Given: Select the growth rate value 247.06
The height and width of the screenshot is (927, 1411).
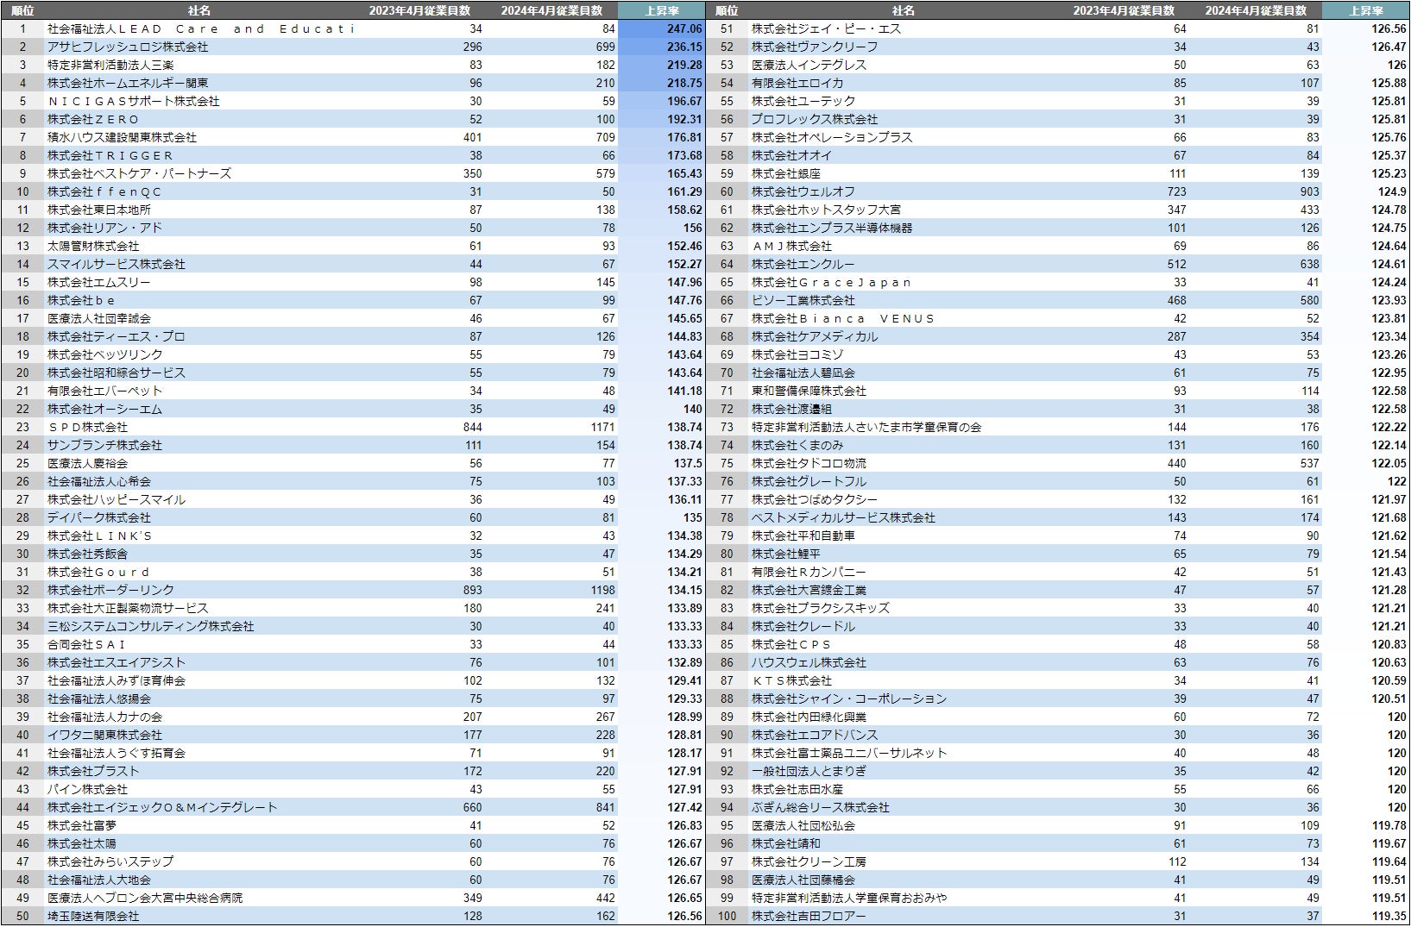Looking at the screenshot, I should (684, 28).
